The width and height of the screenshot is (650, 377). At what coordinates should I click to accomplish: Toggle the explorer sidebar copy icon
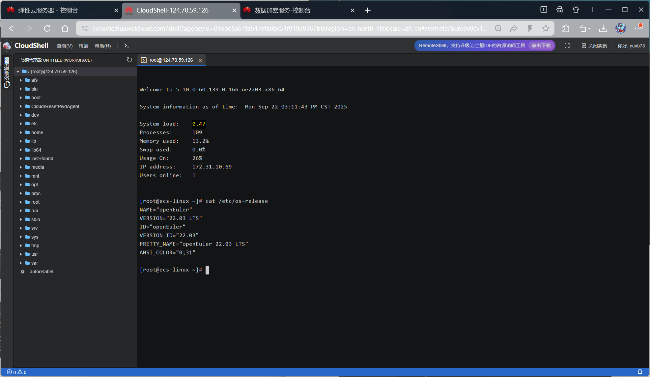tap(7, 85)
